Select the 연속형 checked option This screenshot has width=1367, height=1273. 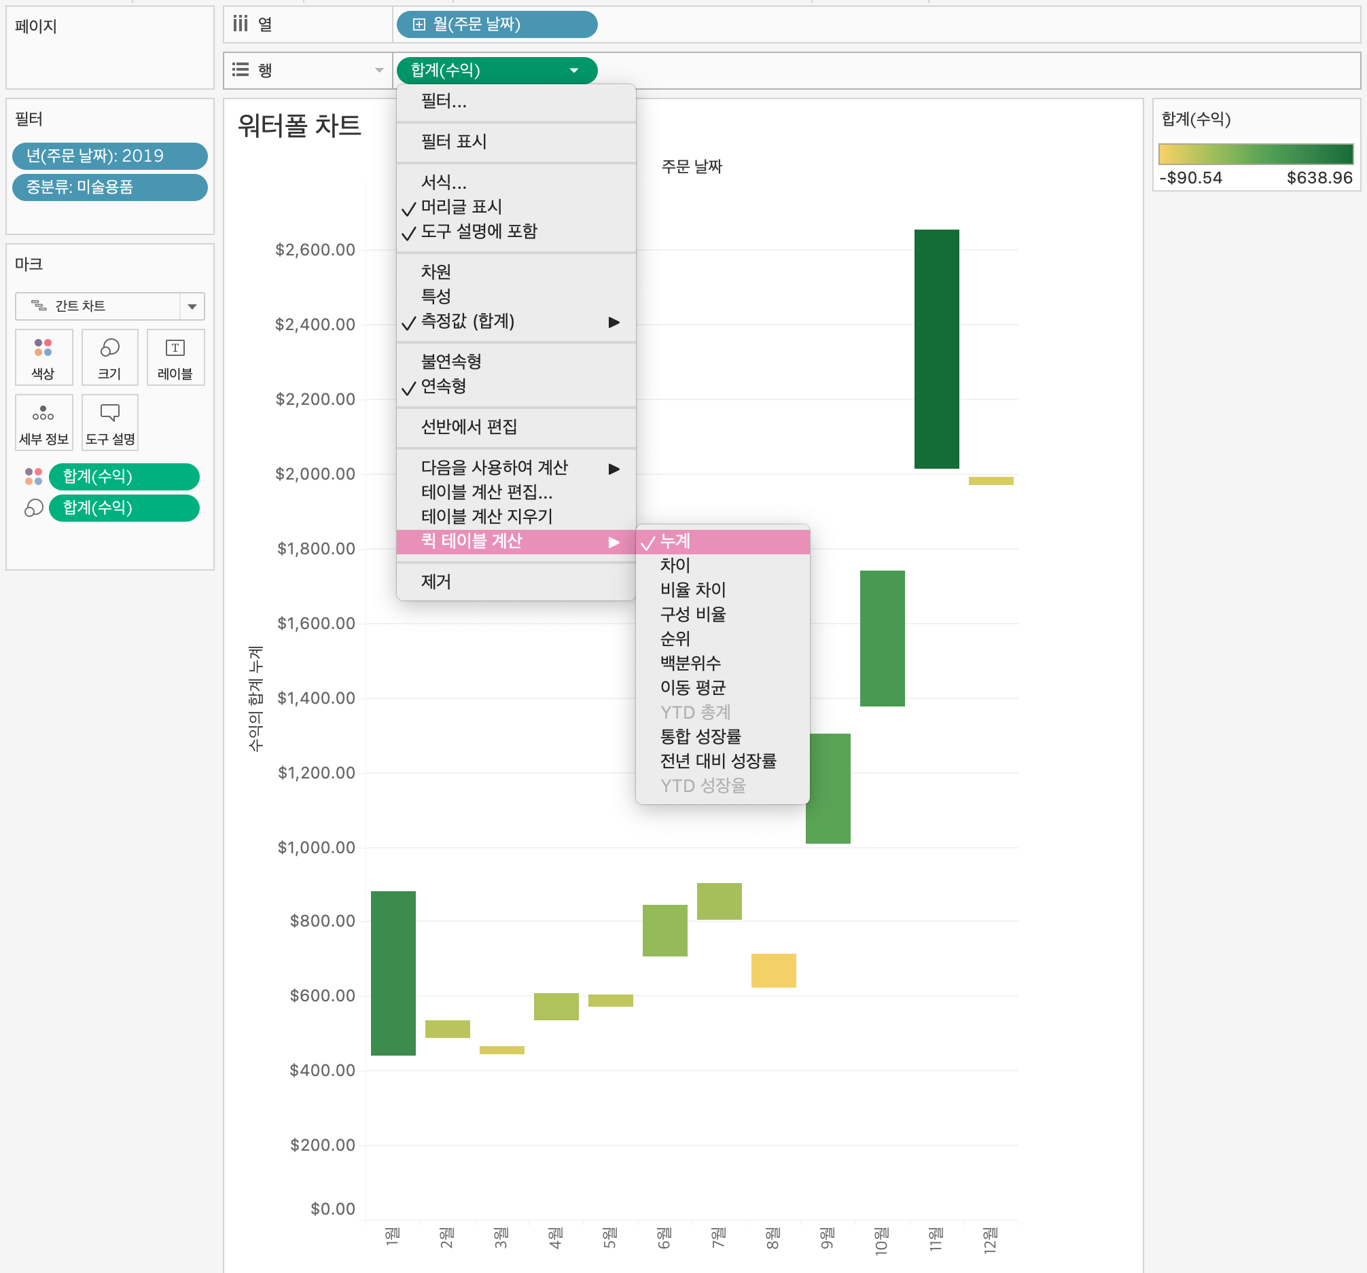(x=444, y=387)
